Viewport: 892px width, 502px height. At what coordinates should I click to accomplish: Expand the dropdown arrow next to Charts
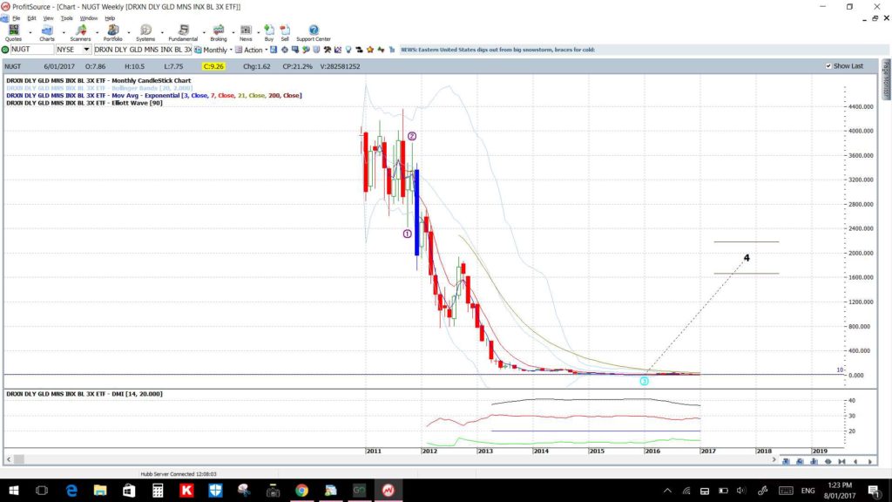(64, 32)
